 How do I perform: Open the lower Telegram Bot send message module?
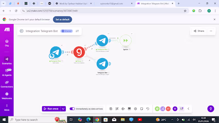click(x=102, y=64)
